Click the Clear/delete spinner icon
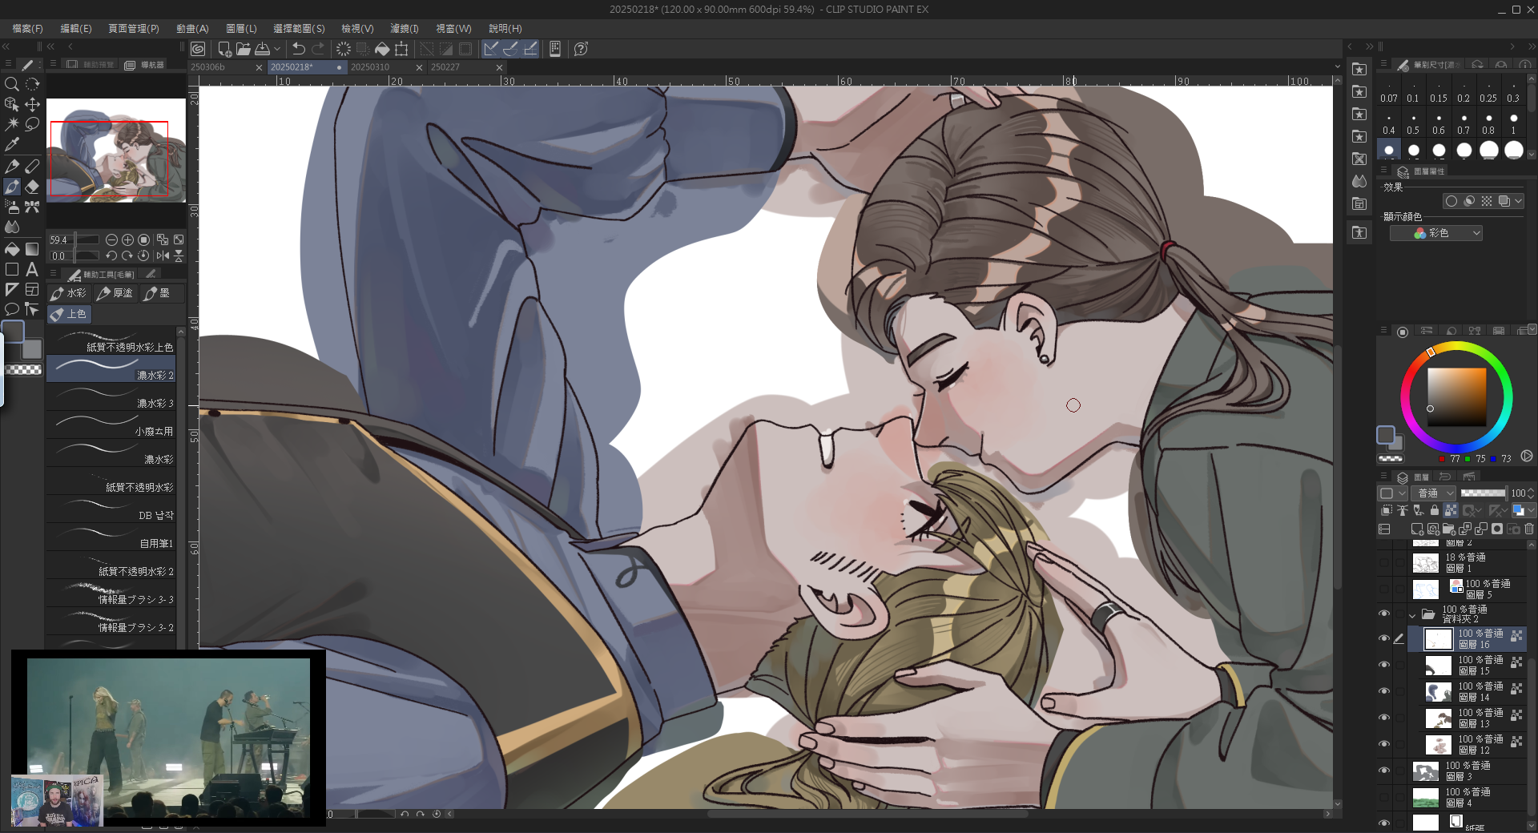Viewport: 1538px width, 833px height. coord(344,49)
